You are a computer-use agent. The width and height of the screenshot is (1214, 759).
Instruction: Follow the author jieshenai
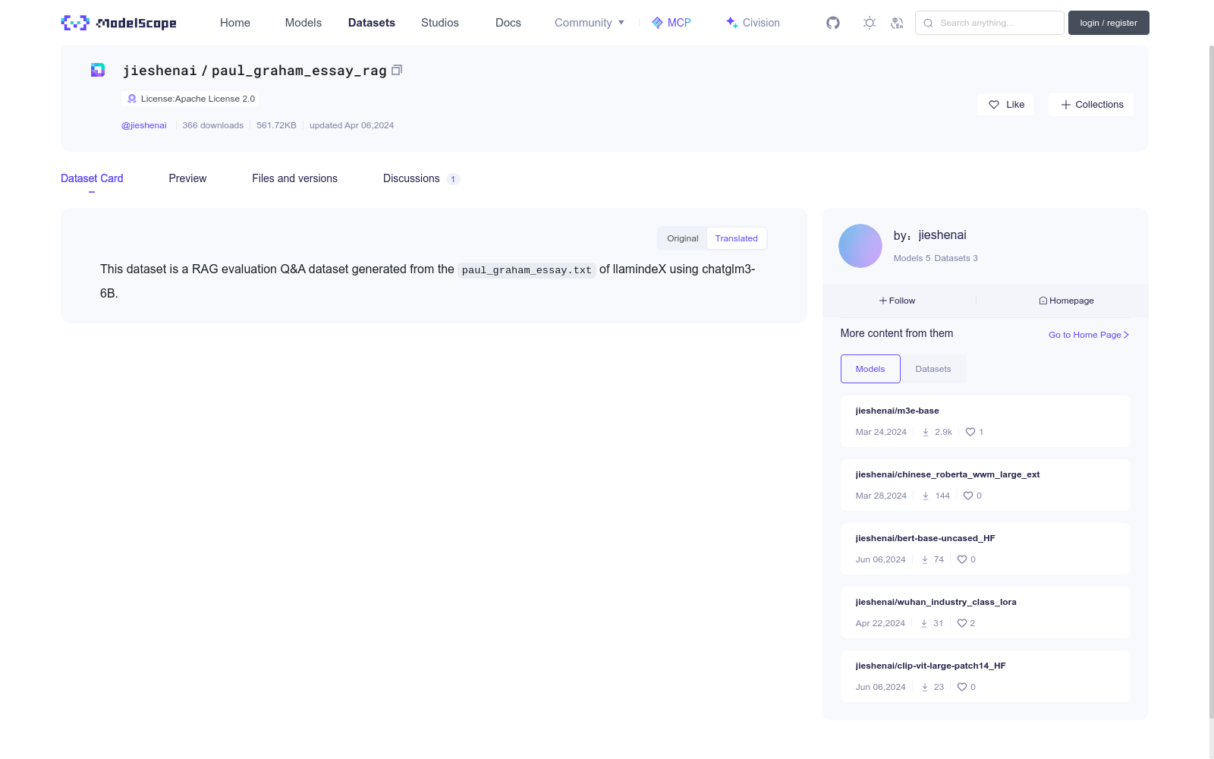tap(898, 301)
